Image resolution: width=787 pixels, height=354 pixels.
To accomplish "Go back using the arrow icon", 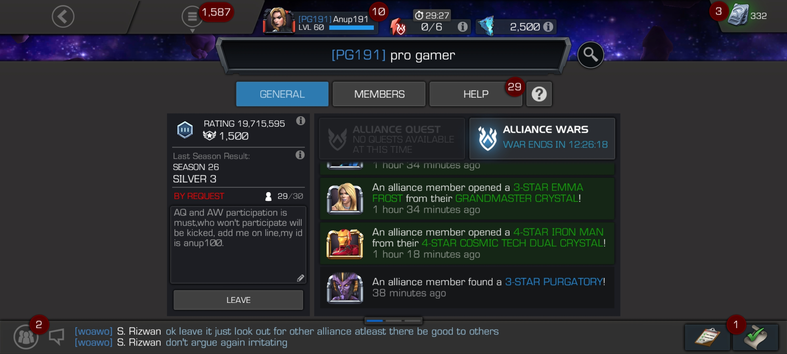I will pyautogui.click(x=63, y=16).
